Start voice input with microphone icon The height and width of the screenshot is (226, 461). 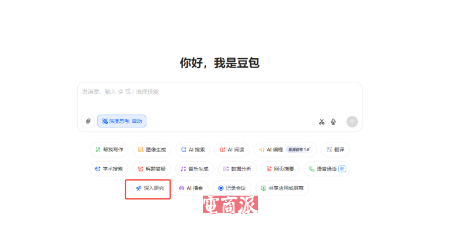pos(333,122)
